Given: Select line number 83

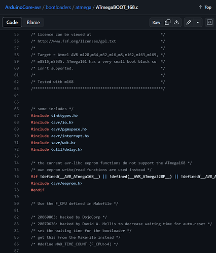Looking at the screenshot, I should coord(16,224).
